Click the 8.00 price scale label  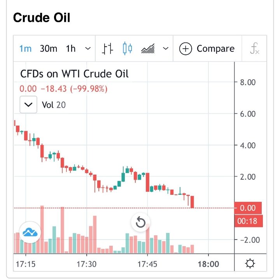click(x=248, y=82)
